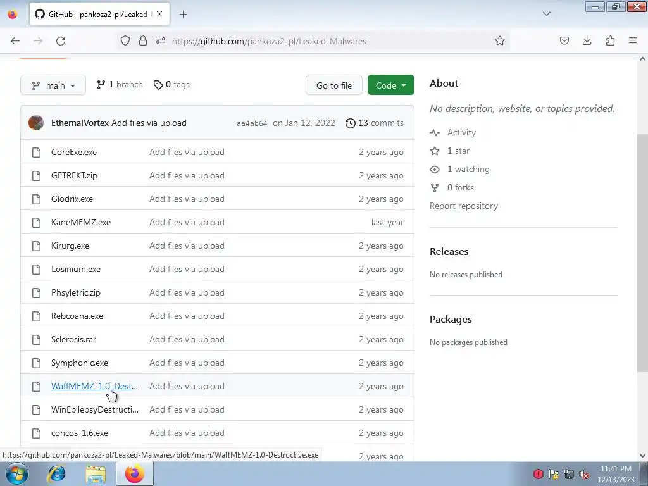Expand the list all tabs chevron

click(546, 15)
